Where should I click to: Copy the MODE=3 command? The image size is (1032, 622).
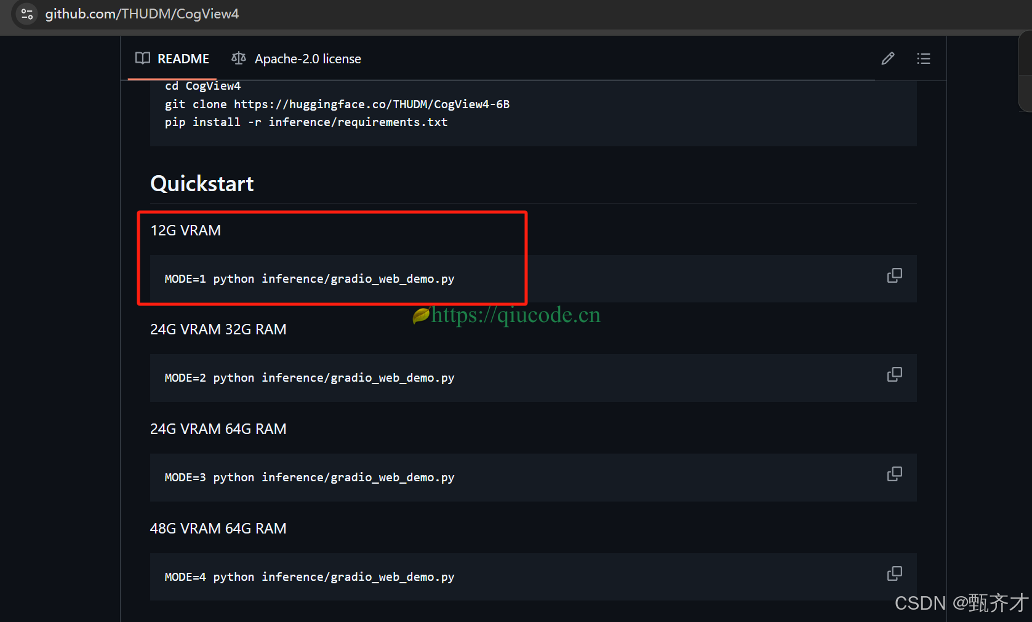click(895, 474)
